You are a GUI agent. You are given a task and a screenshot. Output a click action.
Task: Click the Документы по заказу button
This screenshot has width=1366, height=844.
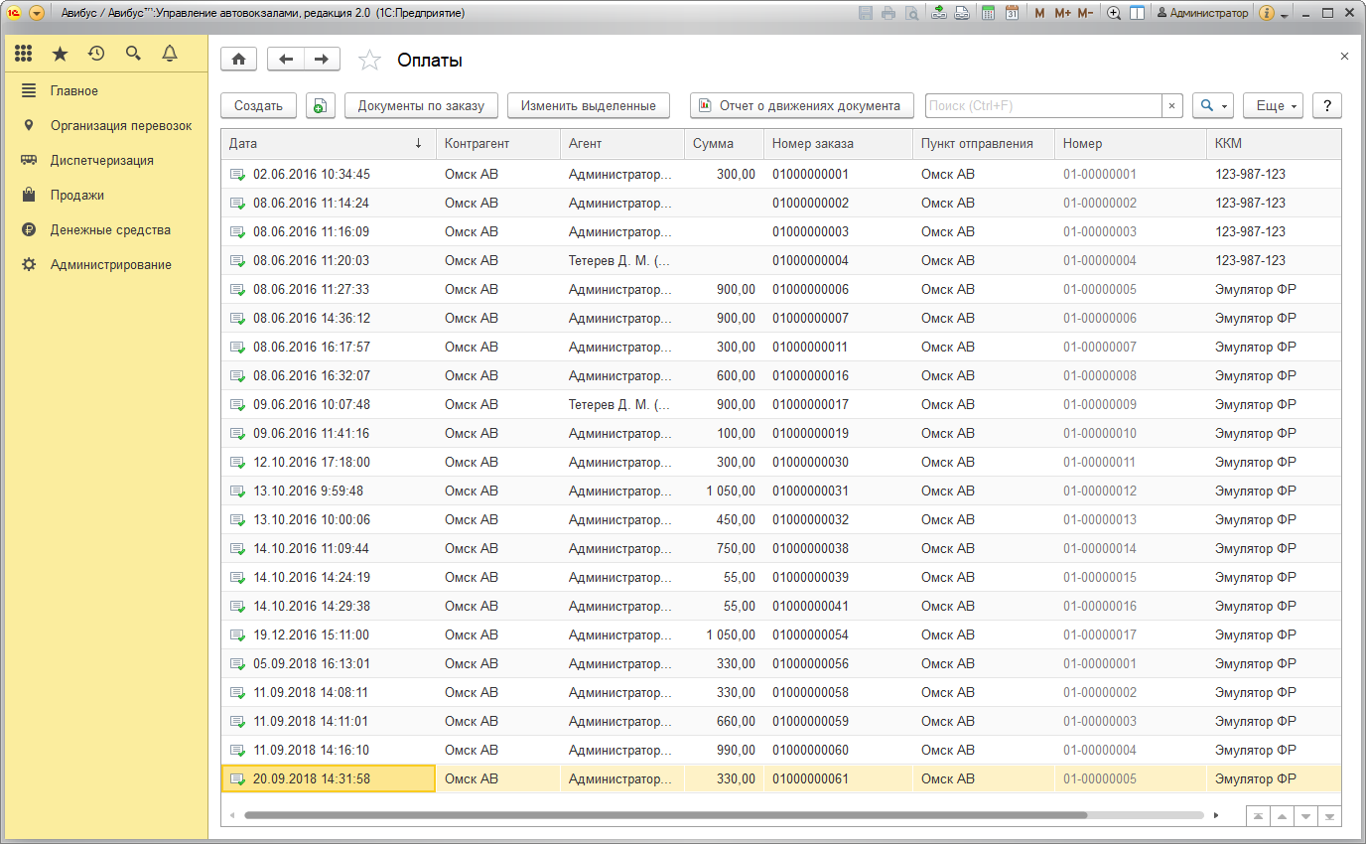coord(421,106)
